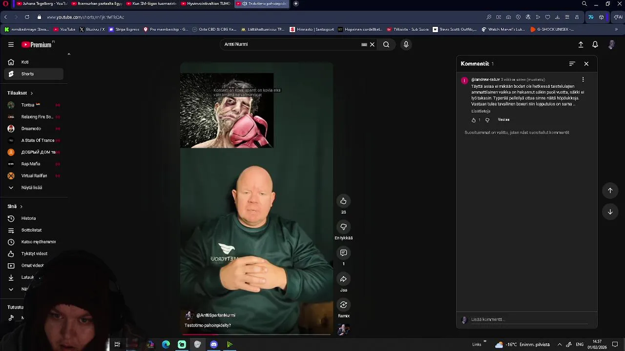Screen dimensions: 625x351
Task: Click the browser address bar URL
Action: tap(85, 17)
